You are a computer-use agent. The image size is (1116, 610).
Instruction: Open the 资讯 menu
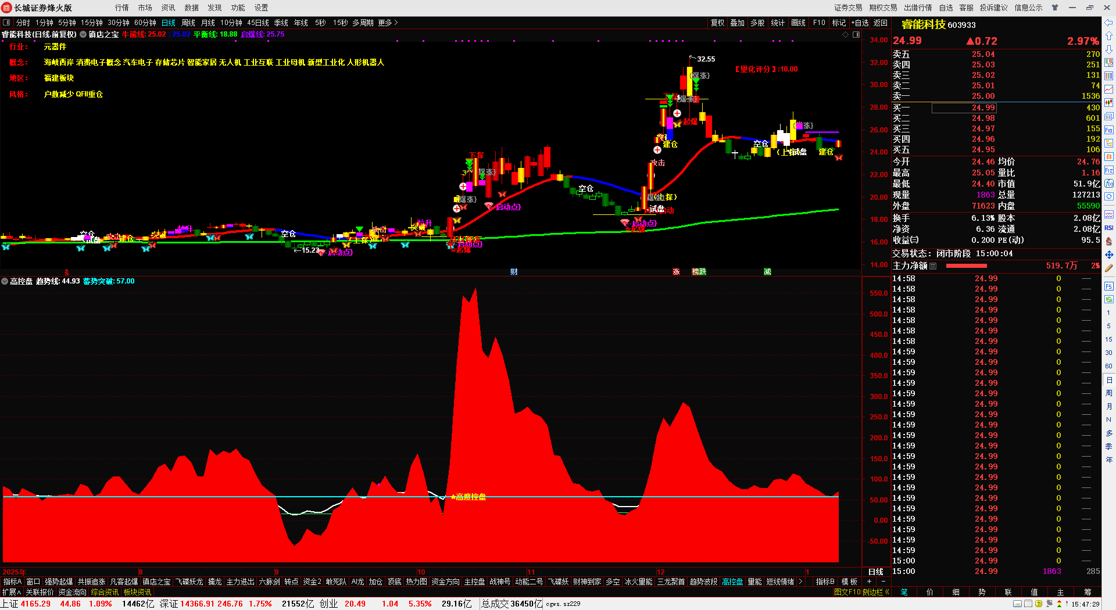point(169,8)
